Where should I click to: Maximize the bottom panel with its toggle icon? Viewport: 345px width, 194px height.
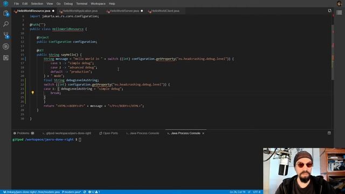pyautogui.click(x=329, y=133)
